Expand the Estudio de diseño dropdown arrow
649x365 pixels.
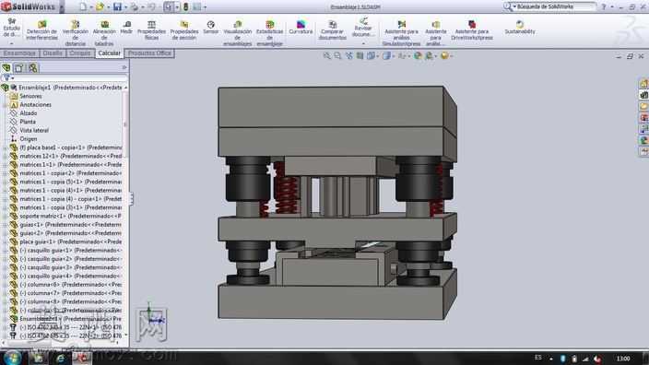point(12,43)
